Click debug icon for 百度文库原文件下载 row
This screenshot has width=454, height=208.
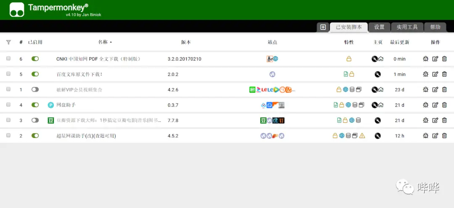point(425,74)
